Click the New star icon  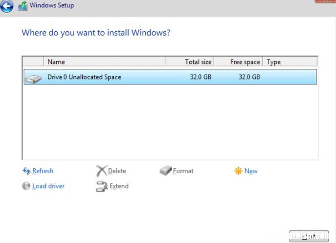pyautogui.click(x=238, y=171)
